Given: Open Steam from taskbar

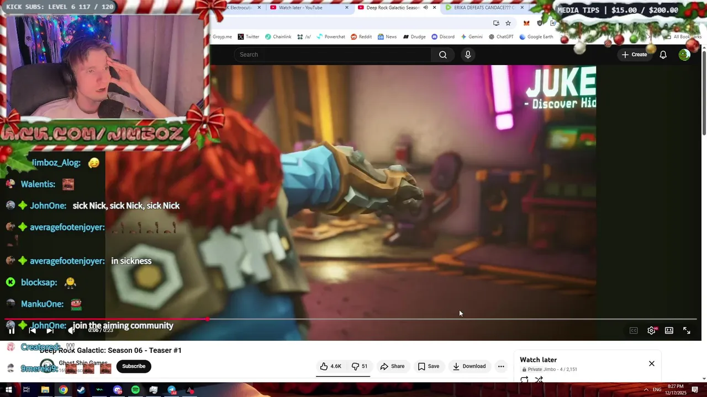Looking at the screenshot, I should [x=81, y=390].
